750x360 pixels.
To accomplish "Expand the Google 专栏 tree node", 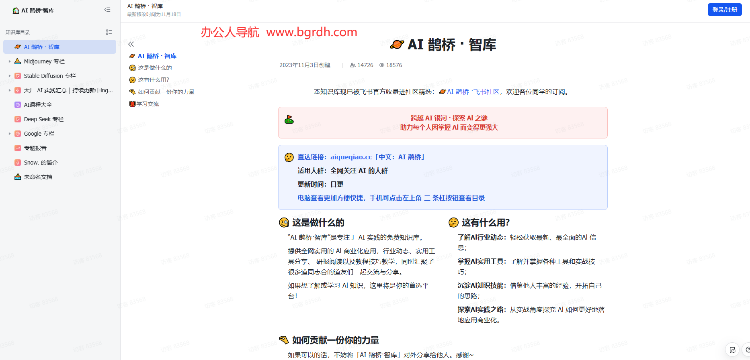I will [10, 134].
